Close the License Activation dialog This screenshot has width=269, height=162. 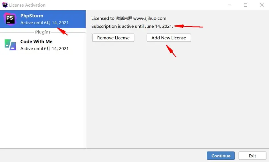pos(262,5)
